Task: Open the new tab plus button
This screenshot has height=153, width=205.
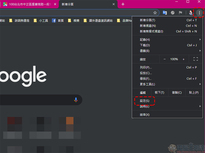Action: [123, 4]
